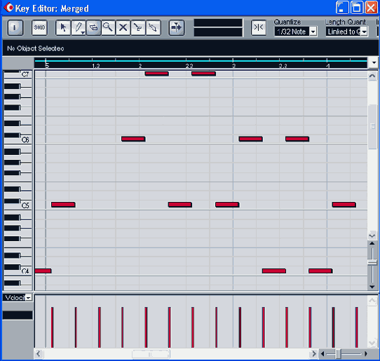The width and height of the screenshot is (380, 361).
Task: Open the Quantize 1/32 Note dropdown
Action: coord(313,32)
